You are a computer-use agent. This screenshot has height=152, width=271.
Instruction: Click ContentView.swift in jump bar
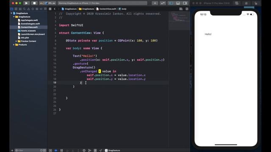(106, 9)
